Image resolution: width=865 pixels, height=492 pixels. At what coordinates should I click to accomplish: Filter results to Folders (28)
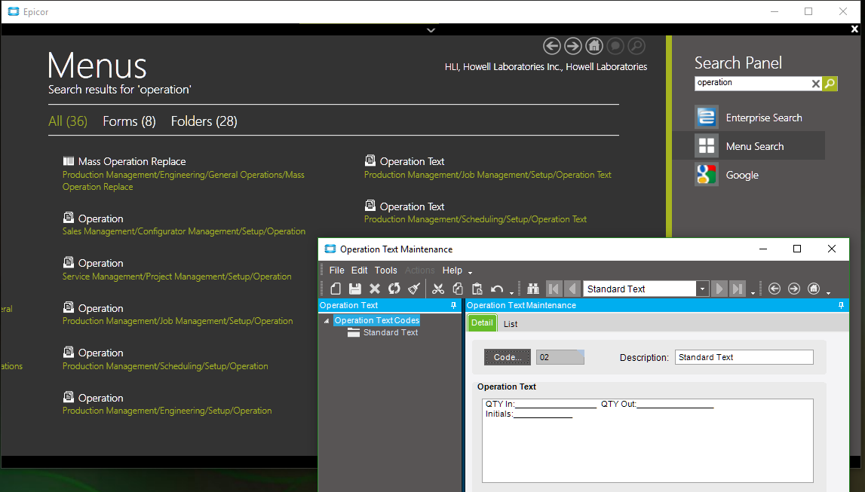click(x=204, y=121)
